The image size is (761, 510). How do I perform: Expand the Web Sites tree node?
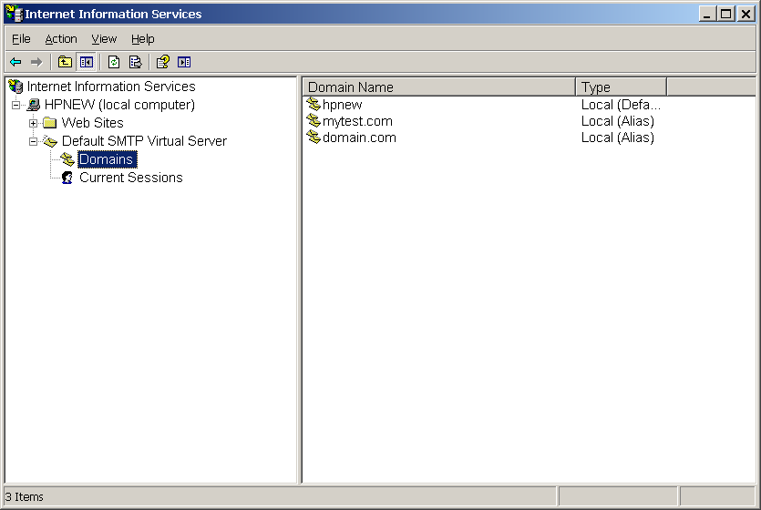point(33,123)
